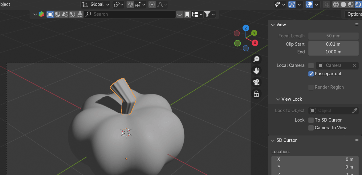Collapse the 3D Cursor panel

coord(273,140)
